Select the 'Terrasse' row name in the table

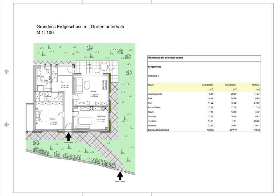(152, 121)
